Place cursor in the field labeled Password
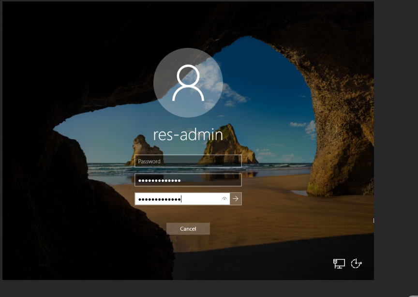418x297 pixels. 188,161
